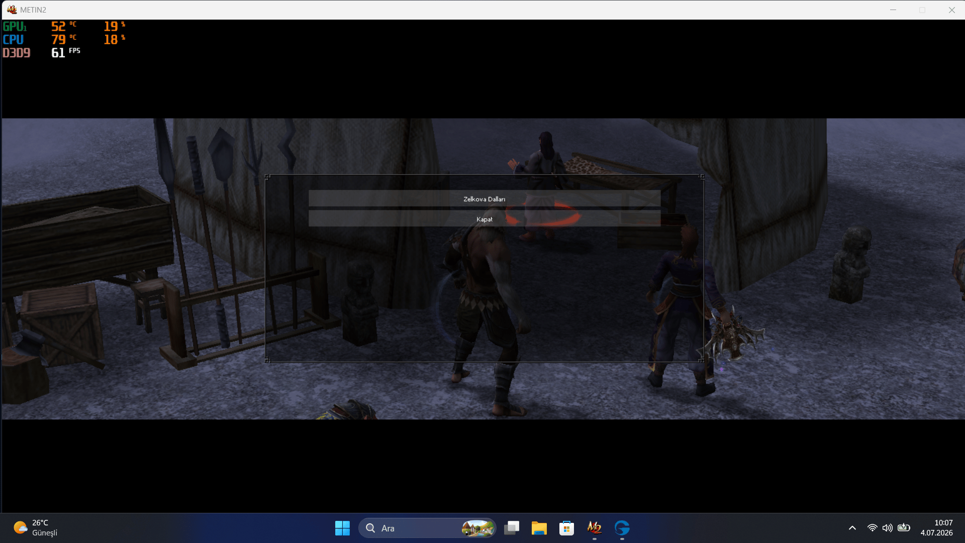
Task: Click the Ara search box in taskbar
Action: 427,528
